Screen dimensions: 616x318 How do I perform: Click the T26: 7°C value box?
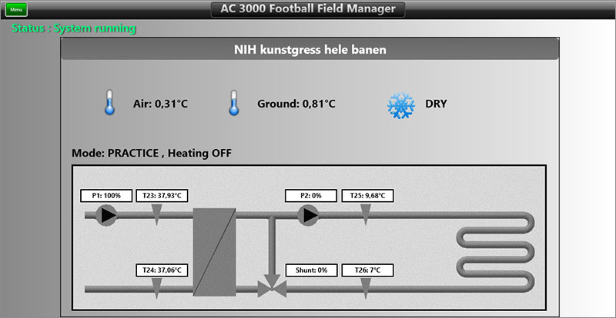tap(368, 270)
